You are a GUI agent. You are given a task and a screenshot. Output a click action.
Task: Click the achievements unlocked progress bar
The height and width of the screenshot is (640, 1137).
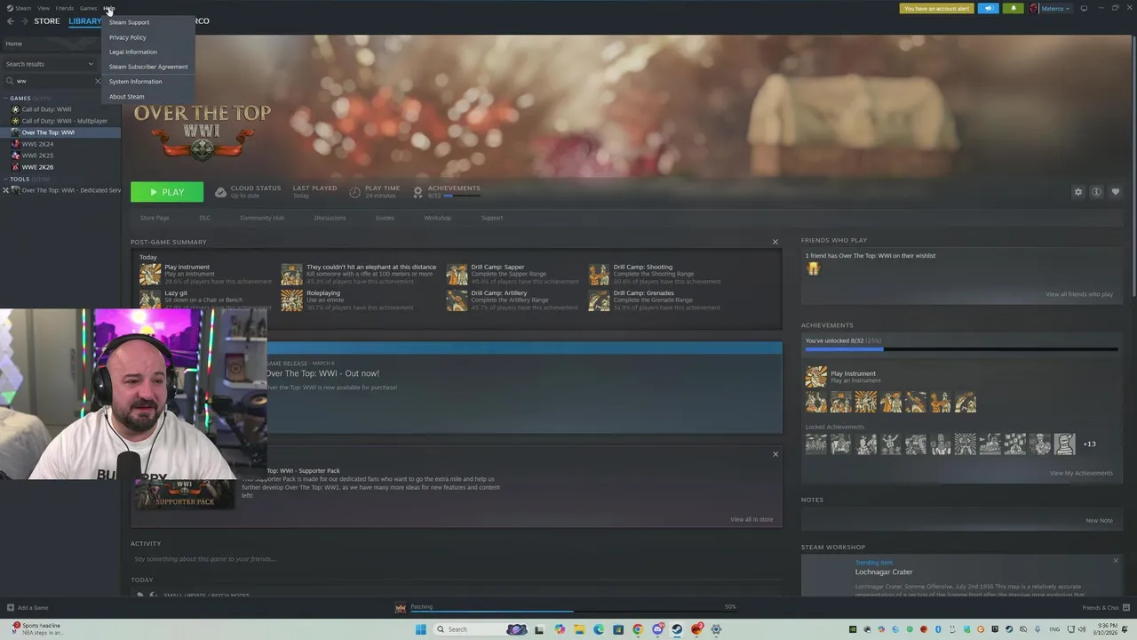(x=961, y=349)
